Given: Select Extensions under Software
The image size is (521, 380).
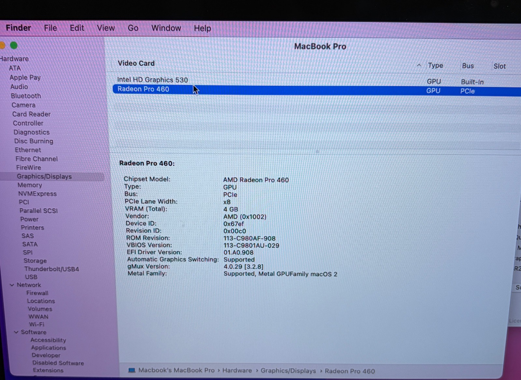Looking at the screenshot, I should [x=48, y=370].
